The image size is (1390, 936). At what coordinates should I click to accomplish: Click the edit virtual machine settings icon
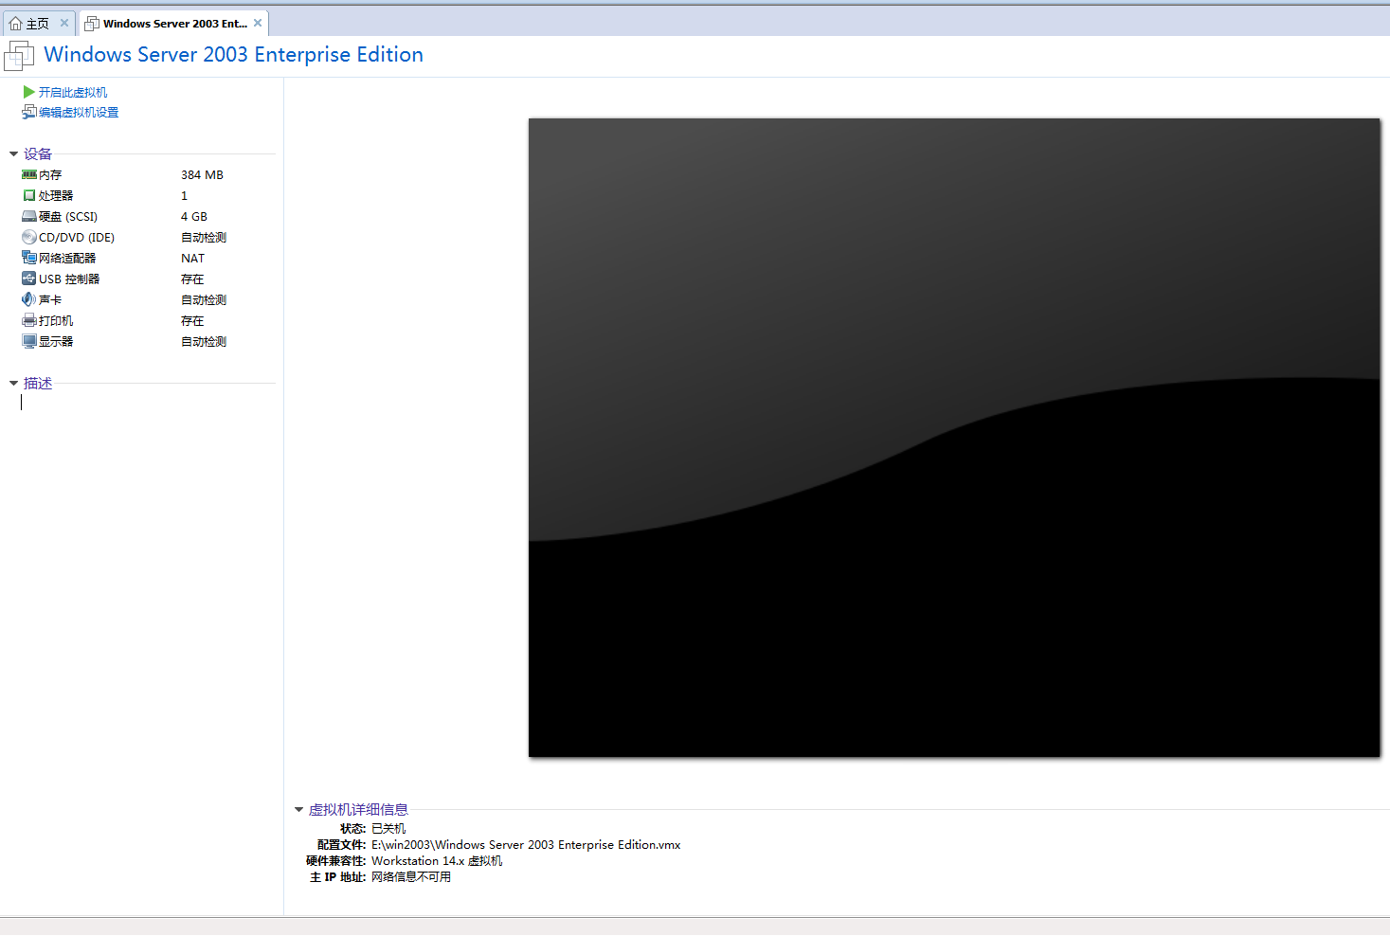click(28, 112)
